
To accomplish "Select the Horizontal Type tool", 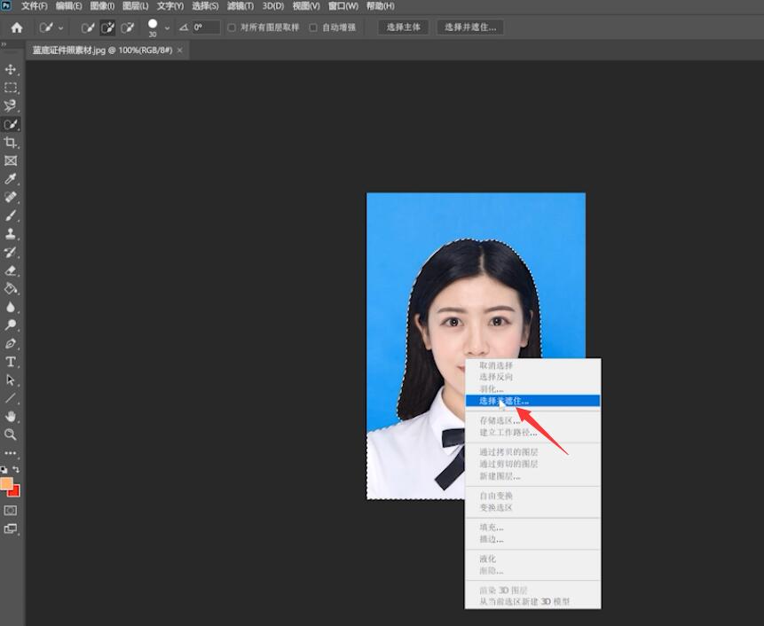I will tap(11, 362).
